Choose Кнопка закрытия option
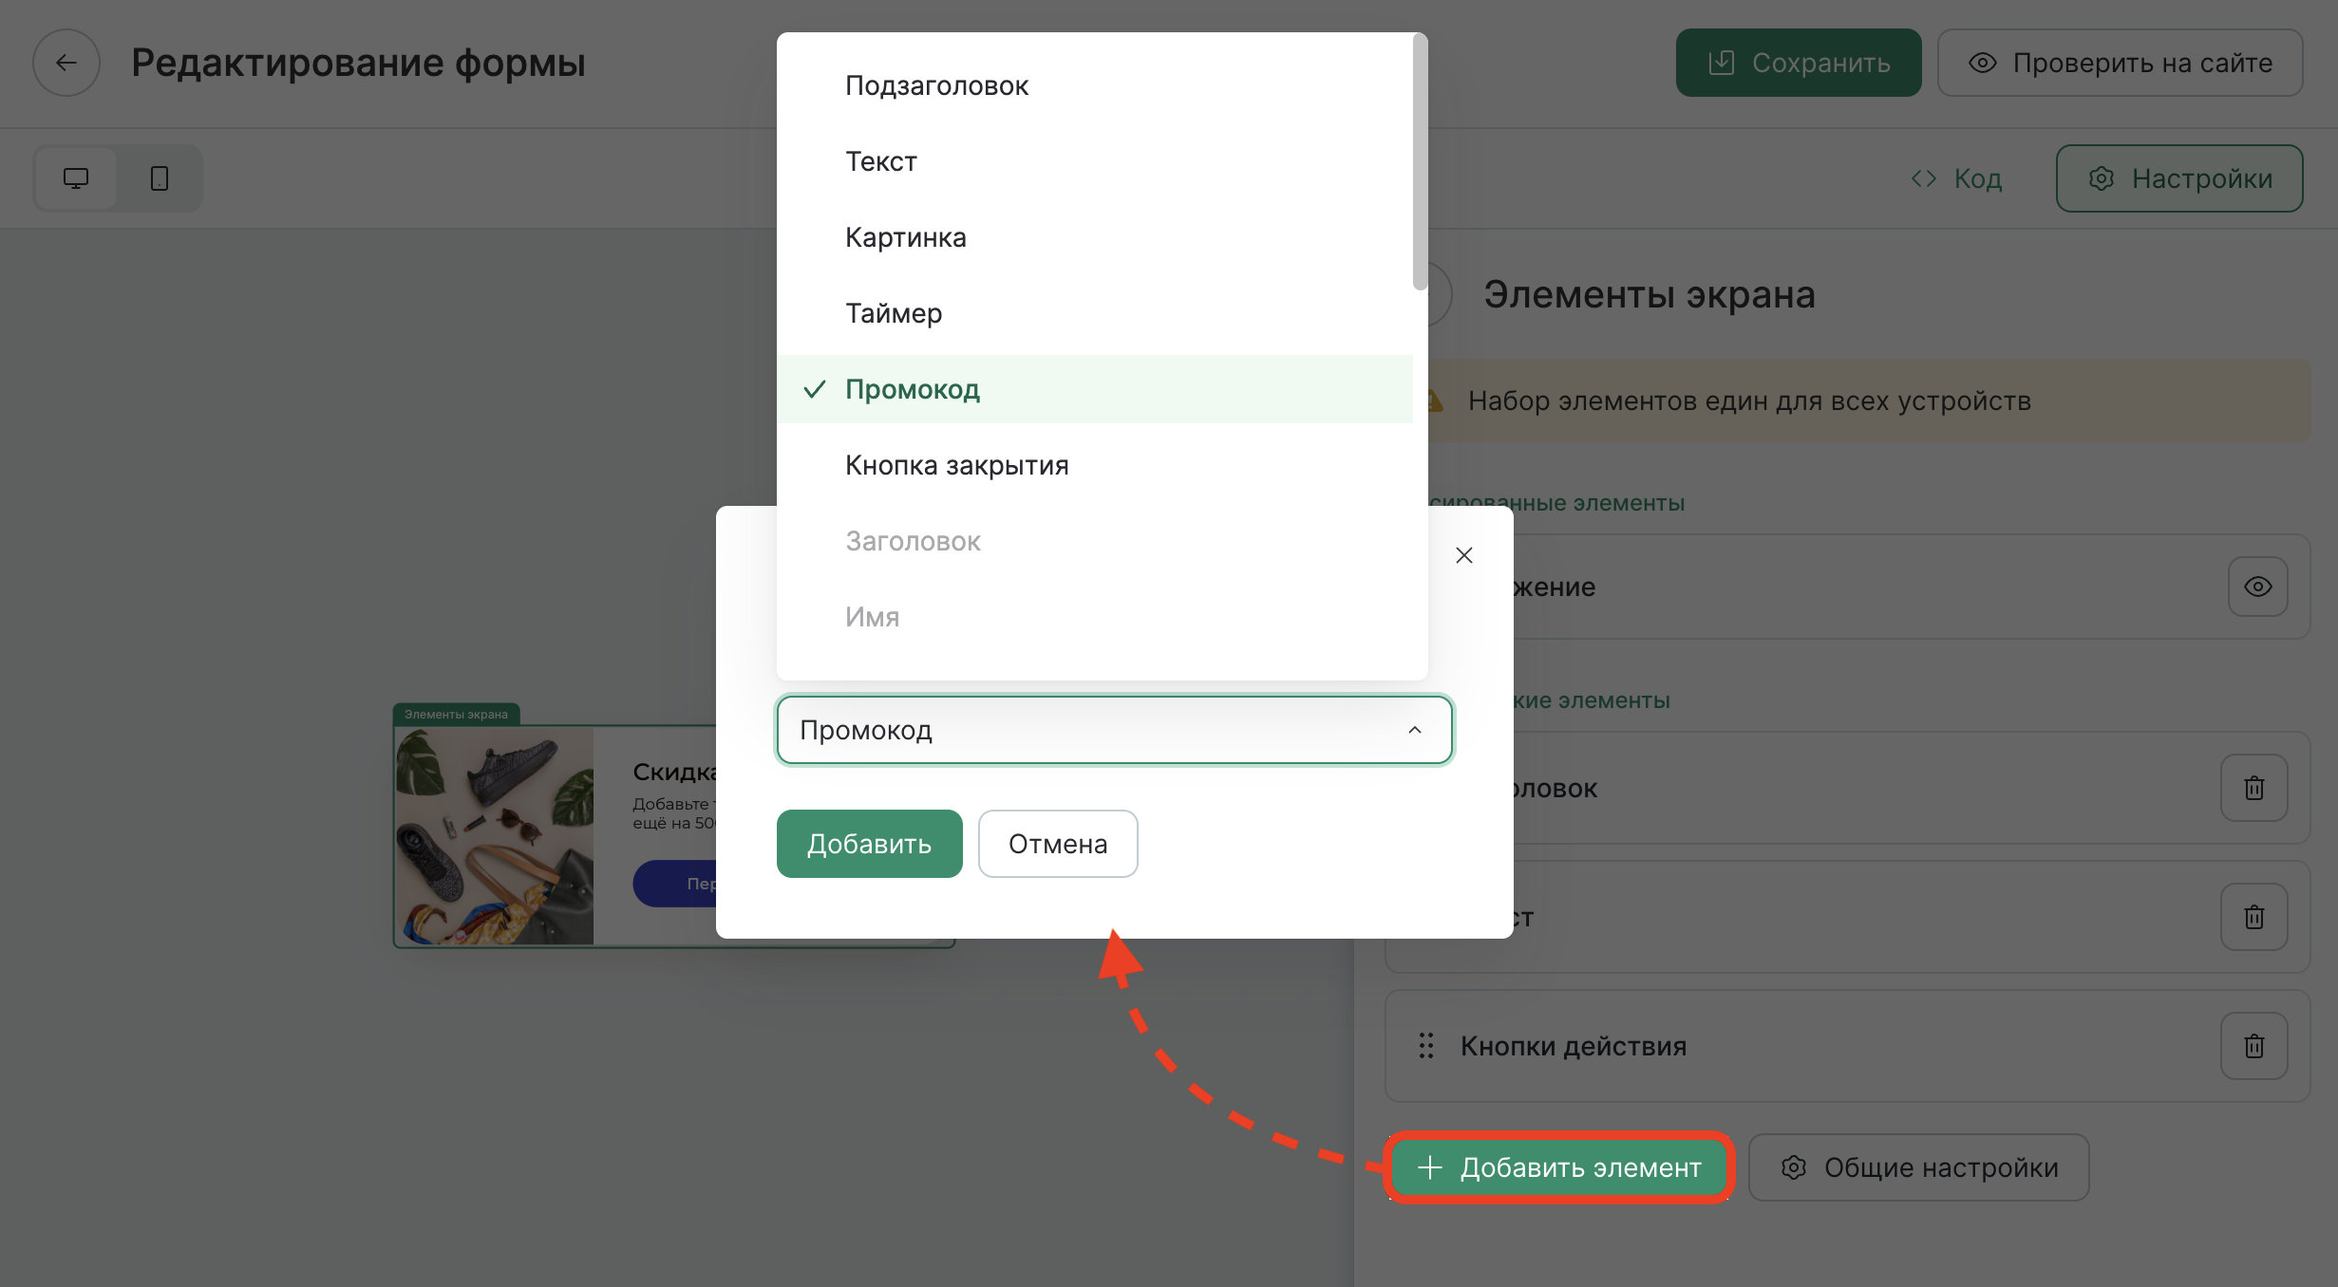This screenshot has height=1287, width=2338. point(956,465)
